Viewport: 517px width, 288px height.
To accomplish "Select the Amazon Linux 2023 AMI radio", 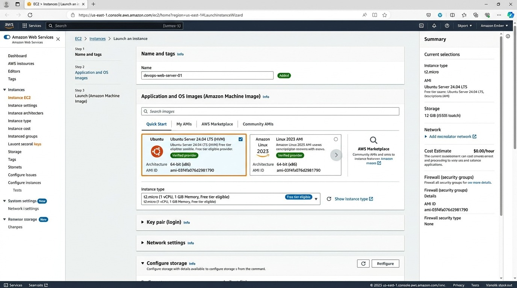I will (336, 139).
